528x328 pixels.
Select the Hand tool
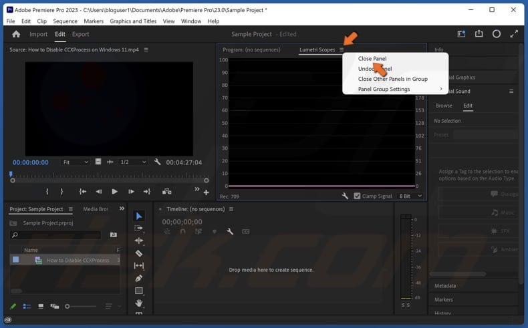tap(139, 303)
